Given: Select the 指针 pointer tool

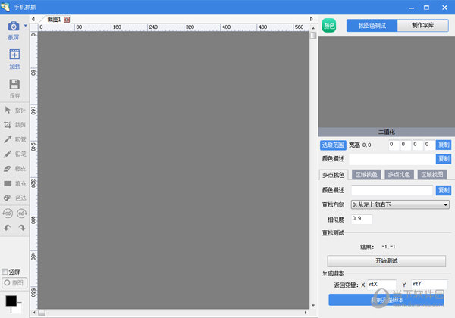Looking at the screenshot, I should pyautogui.click(x=15, y=110).
